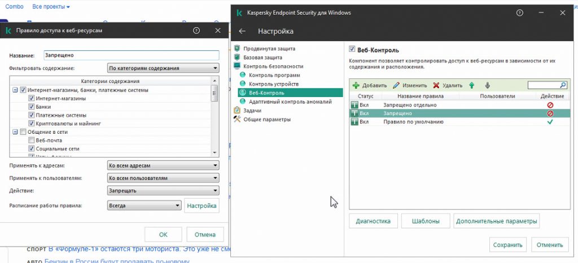Open the Фильтровать содержание dropdown
Viewport: 578px width, 263px height.
click(x=163, y=68)
